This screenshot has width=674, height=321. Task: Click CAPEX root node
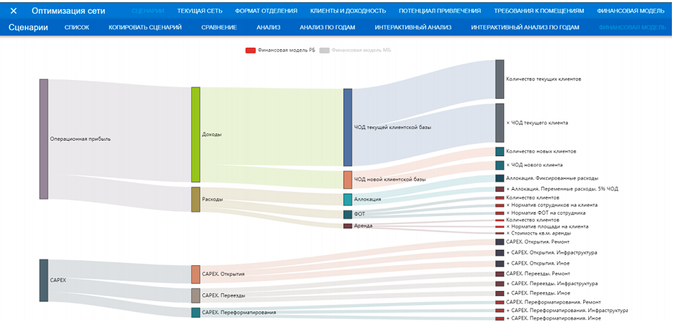pyautogui.click(x=43, y=280)
